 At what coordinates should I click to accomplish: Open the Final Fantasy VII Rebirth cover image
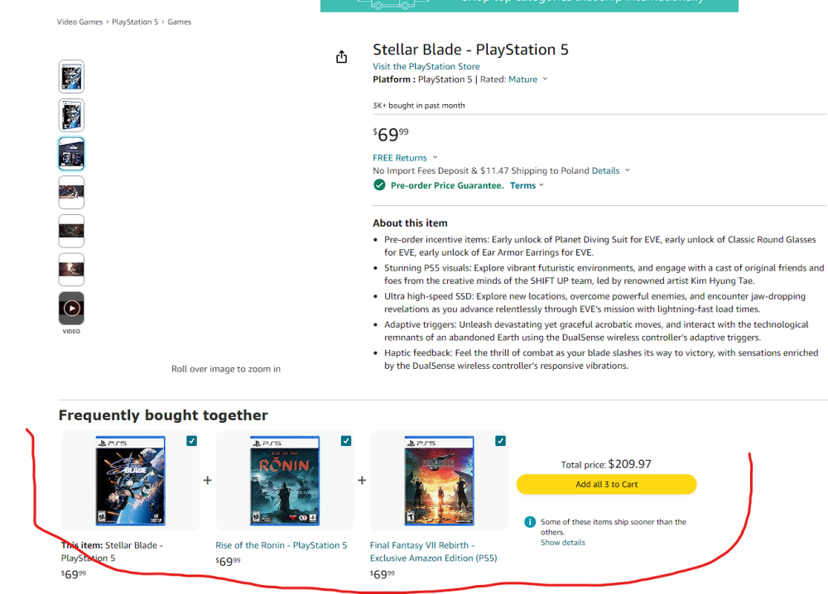[439, 481]
